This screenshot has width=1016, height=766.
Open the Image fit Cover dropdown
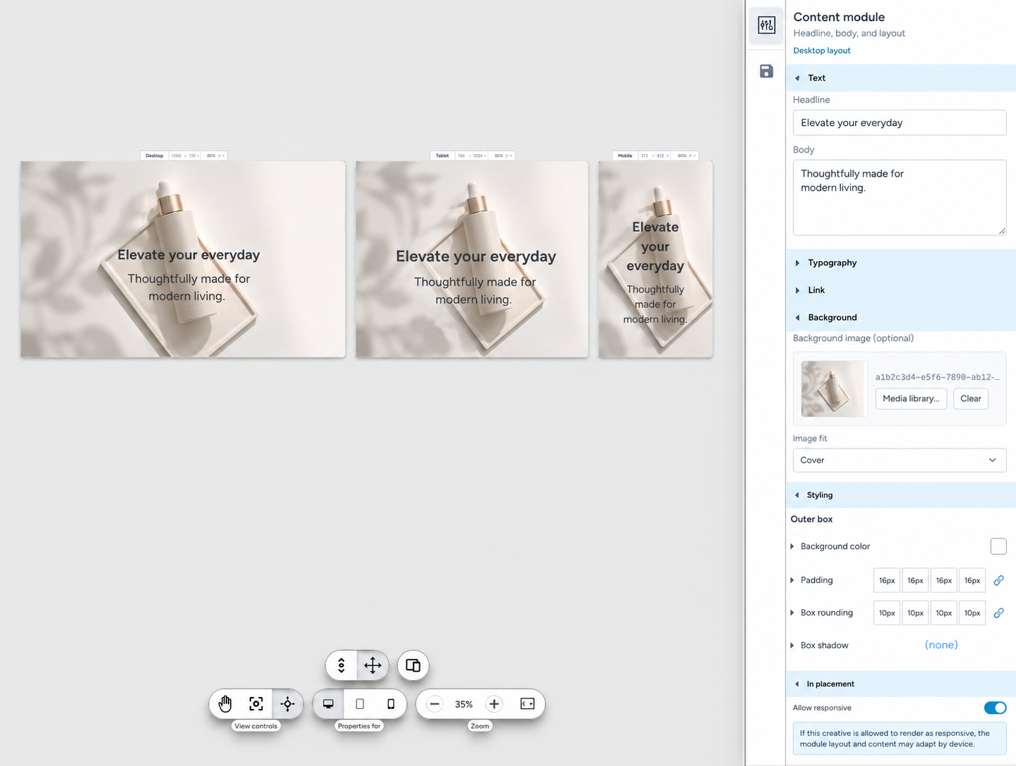(899, 460)
